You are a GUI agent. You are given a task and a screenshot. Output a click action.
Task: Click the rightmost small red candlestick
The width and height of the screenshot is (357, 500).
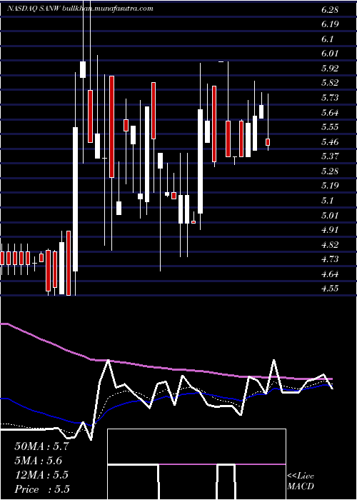coord(268,142)
